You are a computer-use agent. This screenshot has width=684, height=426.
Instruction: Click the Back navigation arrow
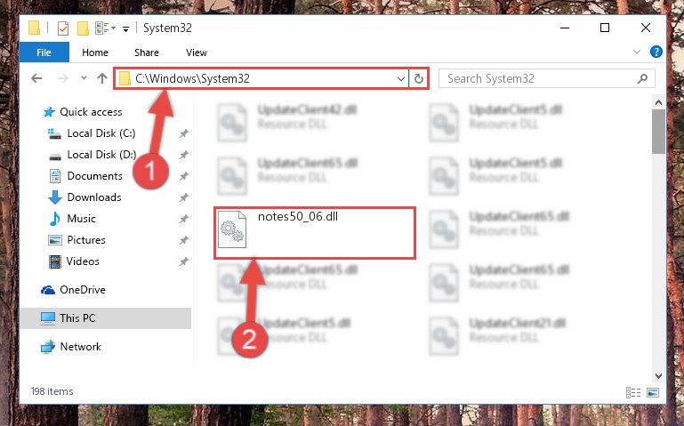[x=36, y=78]
